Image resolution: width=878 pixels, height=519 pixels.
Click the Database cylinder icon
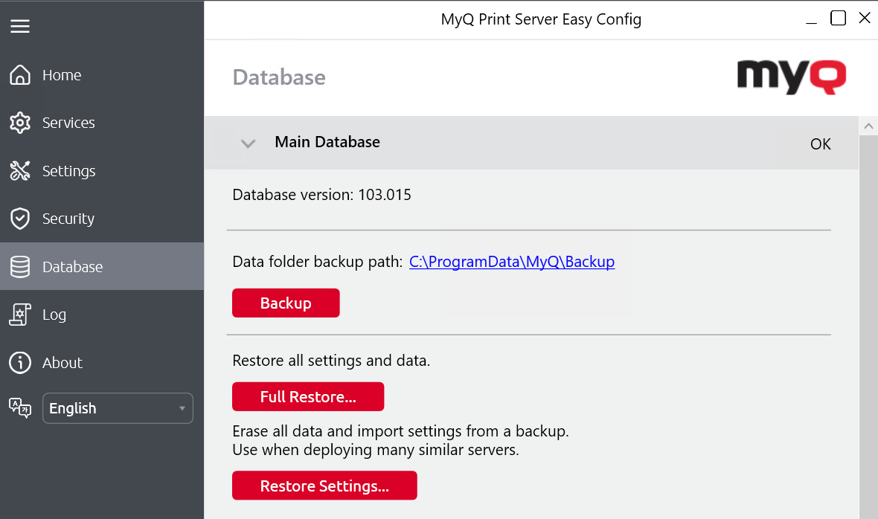coord(20,267)
